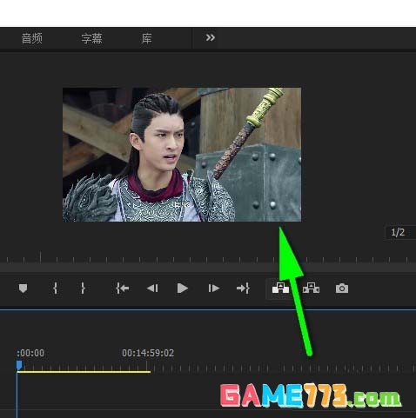
Task: Click the :00:00 timeline start timecode
Action: [30, 353]
